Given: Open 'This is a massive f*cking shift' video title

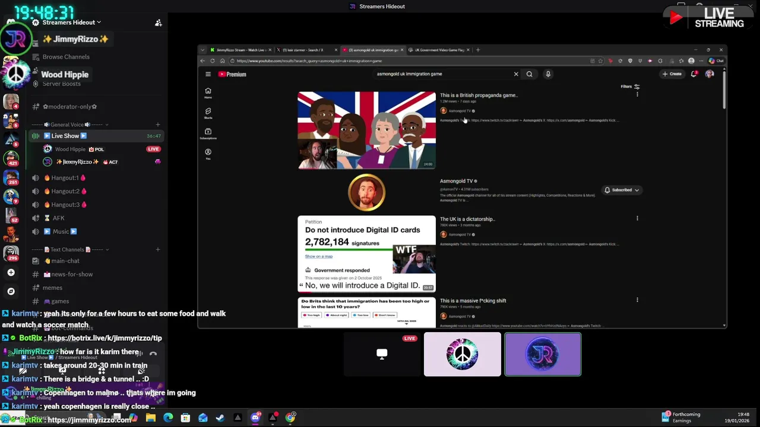Looking at the screenshot, I should [473, 301].
